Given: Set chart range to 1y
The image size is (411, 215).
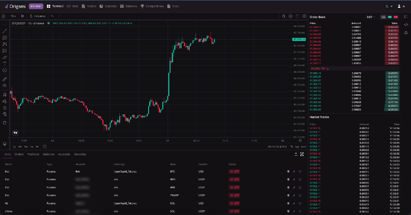Looking at the screenshot, I should [14, 147].
